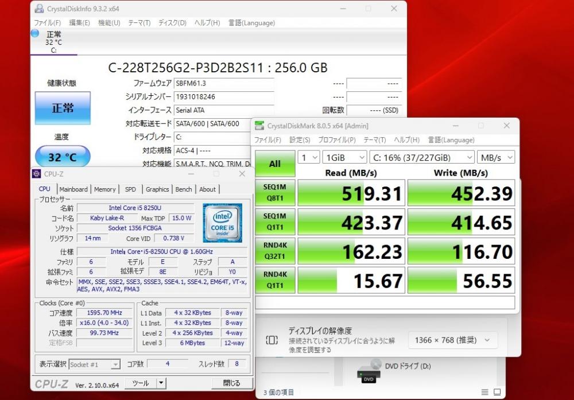
Task: Switch to the SPD tab in CPU-Z
Action: [130, 189]
